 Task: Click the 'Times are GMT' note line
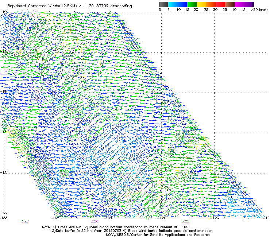click(x=115, y=227)
